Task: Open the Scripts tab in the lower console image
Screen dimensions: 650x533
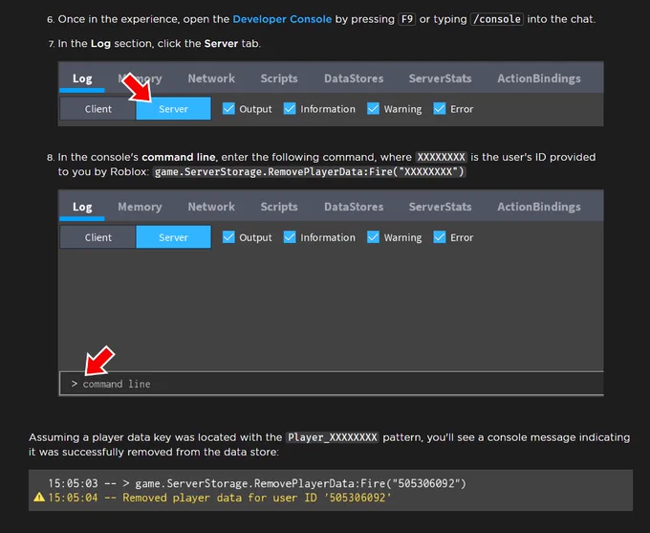Action: pos(278,207)
